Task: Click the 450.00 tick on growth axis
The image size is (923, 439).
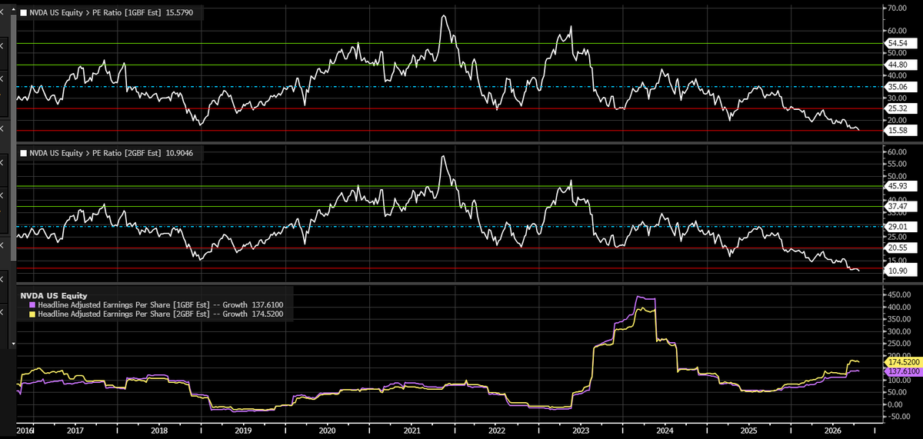Action: click(900, 294)
